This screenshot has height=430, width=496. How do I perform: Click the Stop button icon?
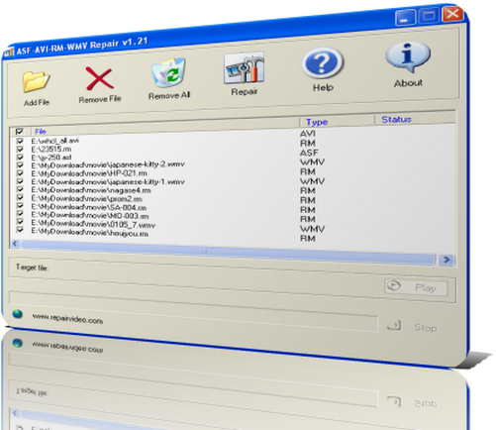(x=395, y=326)
